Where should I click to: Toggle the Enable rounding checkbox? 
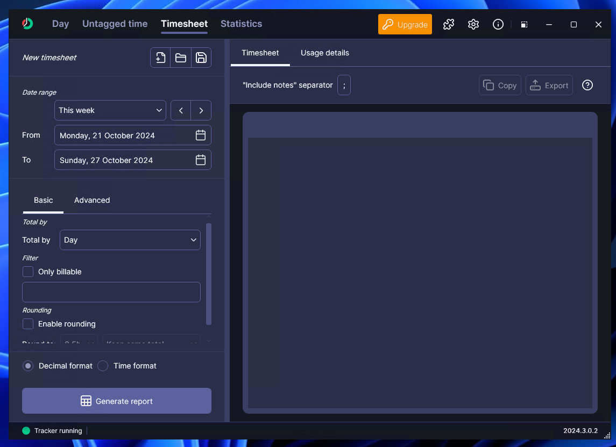pyautogui.click(x=28, y=324)
